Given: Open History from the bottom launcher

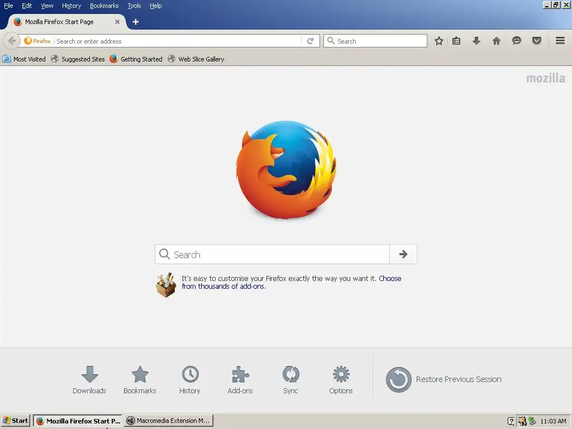Looking at the screenshot, I should click(x=190, y=380).
